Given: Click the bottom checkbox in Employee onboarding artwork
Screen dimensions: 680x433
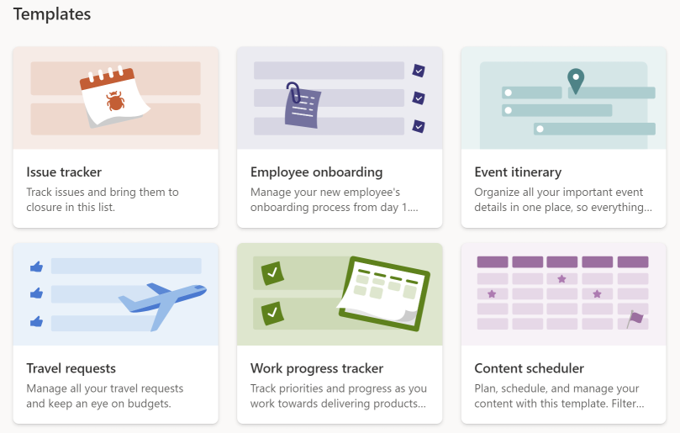Looking at the screenshot, I should pos(419,126).
